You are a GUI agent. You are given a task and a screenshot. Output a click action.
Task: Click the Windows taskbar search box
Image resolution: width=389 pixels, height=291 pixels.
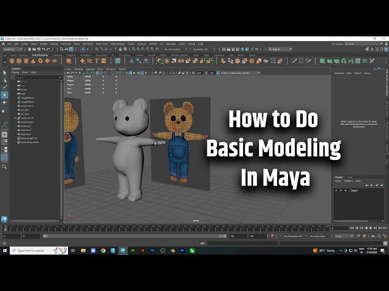(x=39, y=250)
